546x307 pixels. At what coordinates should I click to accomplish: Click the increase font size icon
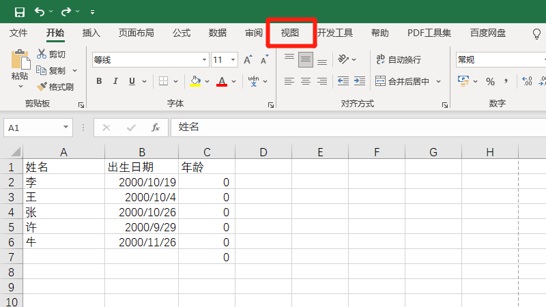248,60
